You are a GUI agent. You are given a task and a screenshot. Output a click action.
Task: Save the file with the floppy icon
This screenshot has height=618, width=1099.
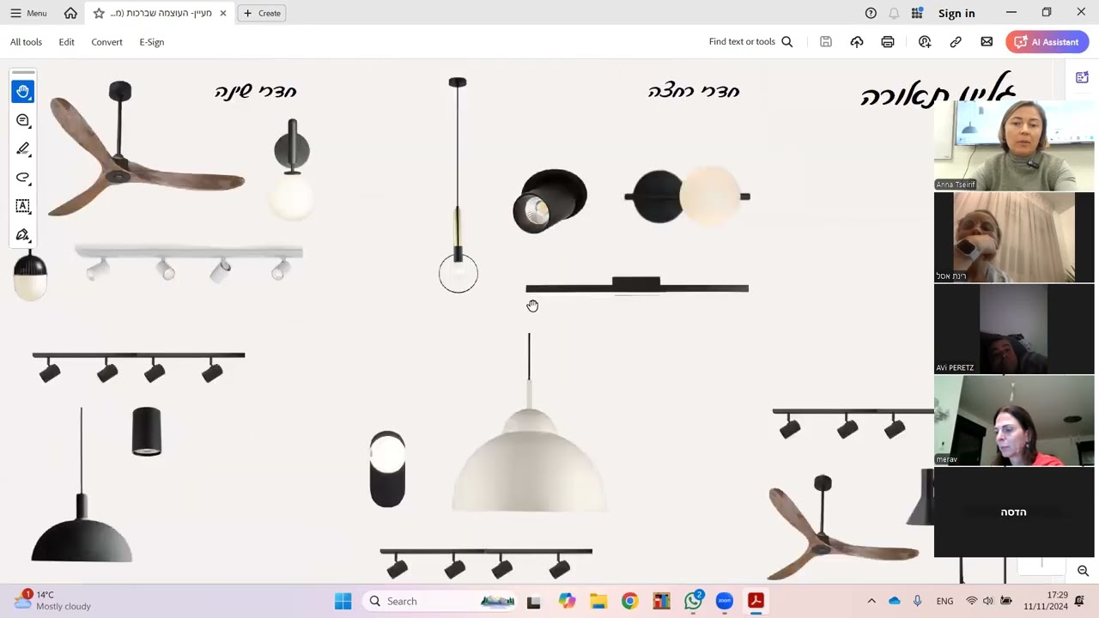click(x=826, y=41)
